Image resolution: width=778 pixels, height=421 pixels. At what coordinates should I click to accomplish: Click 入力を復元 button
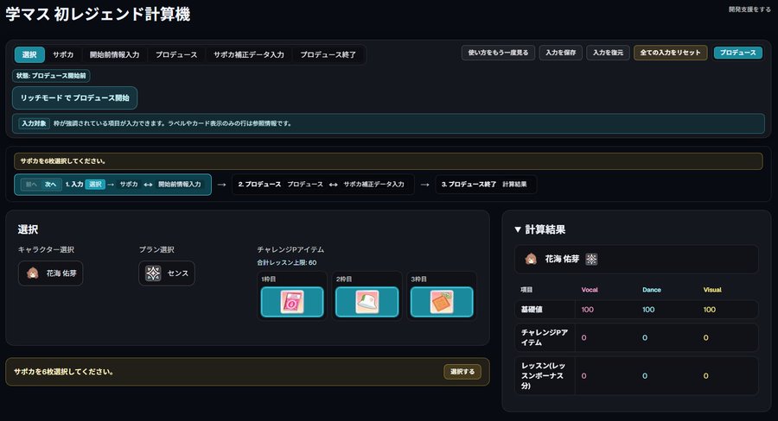point(608,53)
